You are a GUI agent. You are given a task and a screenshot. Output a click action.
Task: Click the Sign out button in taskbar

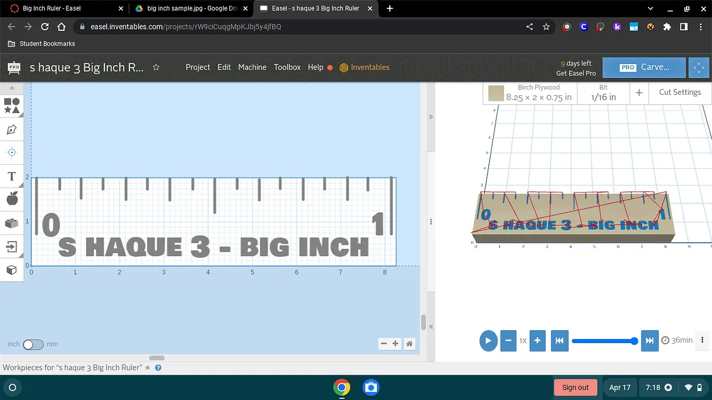[575, 388]
